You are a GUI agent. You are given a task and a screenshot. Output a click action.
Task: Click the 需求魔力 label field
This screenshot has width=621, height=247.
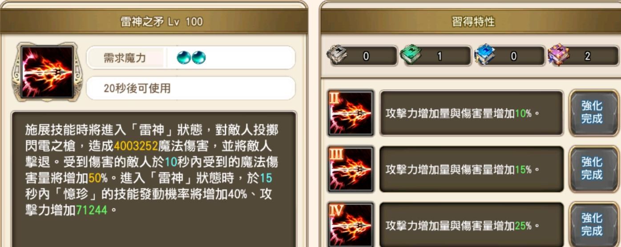(x=126, y=58)
